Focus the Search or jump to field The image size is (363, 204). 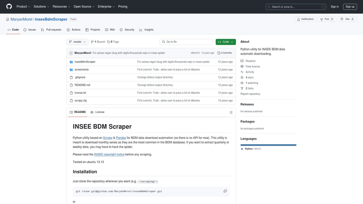pyautogui.click(x=296, y=7)
